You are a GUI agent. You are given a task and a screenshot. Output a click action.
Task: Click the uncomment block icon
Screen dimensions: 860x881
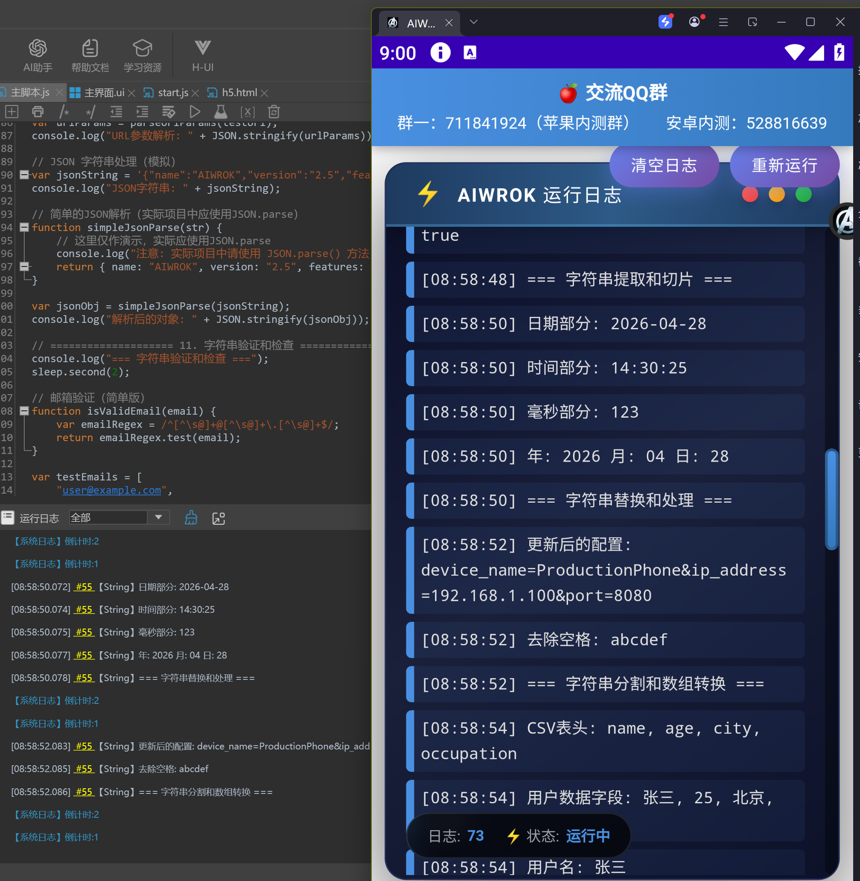(x=90, y=111)
